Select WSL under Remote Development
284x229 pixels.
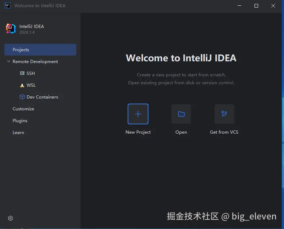[x=31, y=85]
